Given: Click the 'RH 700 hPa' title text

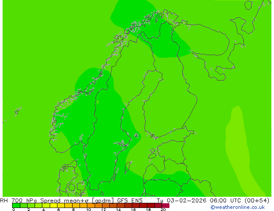Looking at the screenshot, I should tap(18, 201).
